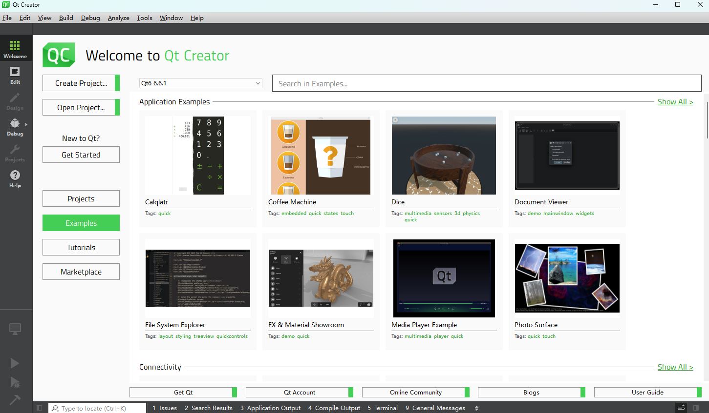This screenshot has height=413, width=709.
Task: Click Get Qt button
Action: point(183,392)
